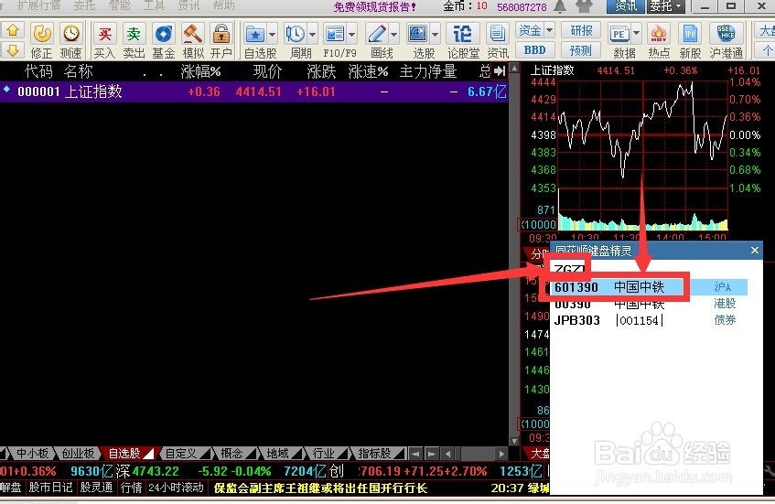Viewport: 775px width, 504px height.
Task: Click the 开户 open account icon
Action: tap(221, 40)
